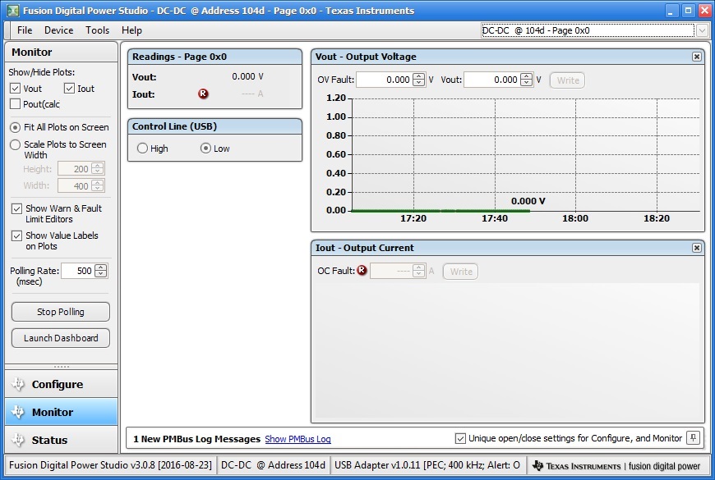Click the Vout setpoint spinner arrows
This screenshot has width=715, height=480.
click(x=526, y=80)
